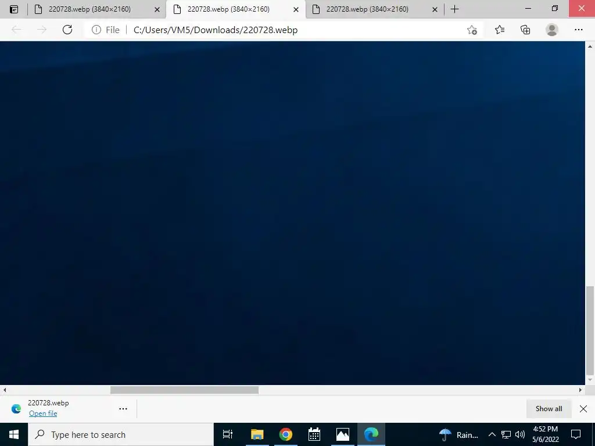Open the Calendar app on taskbar
The height and width of the screenshot is (446, 595).
(314, 434)
